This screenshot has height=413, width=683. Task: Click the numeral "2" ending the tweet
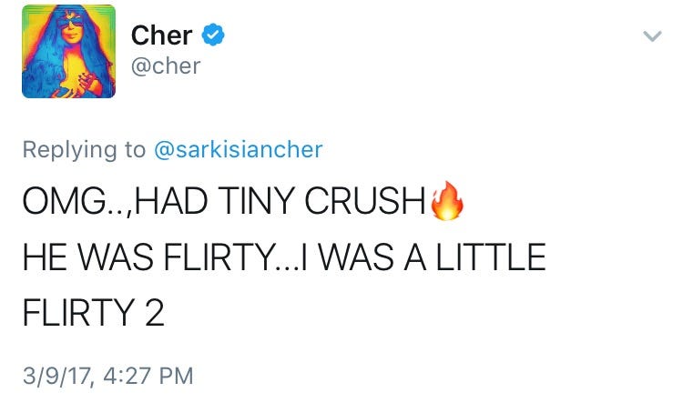coord(155,312)
